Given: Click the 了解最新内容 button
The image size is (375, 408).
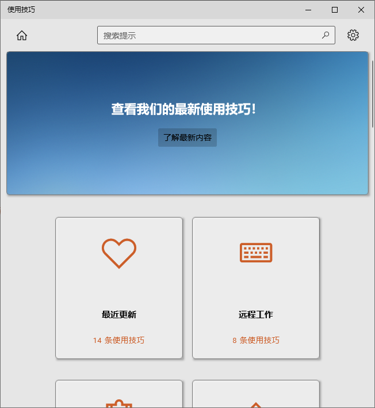Looking at the screenshot, I should (x=187, y=138).
